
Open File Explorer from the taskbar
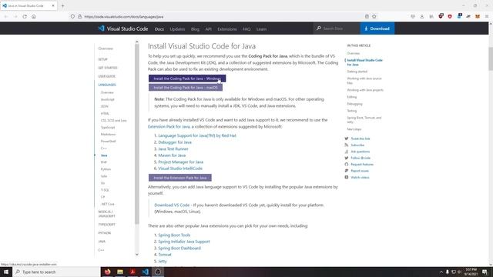(x=120, y=272)
